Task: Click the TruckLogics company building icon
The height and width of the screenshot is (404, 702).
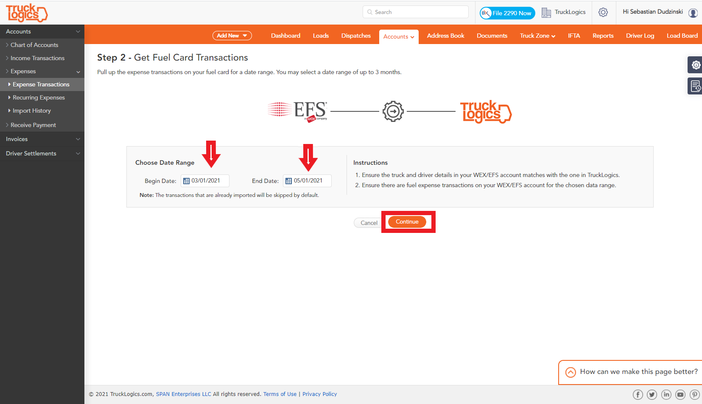Action: tap(546, 13)
